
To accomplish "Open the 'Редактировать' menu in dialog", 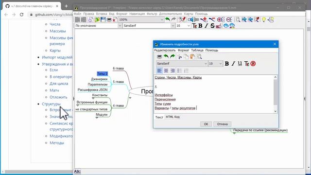I will 165,51.
